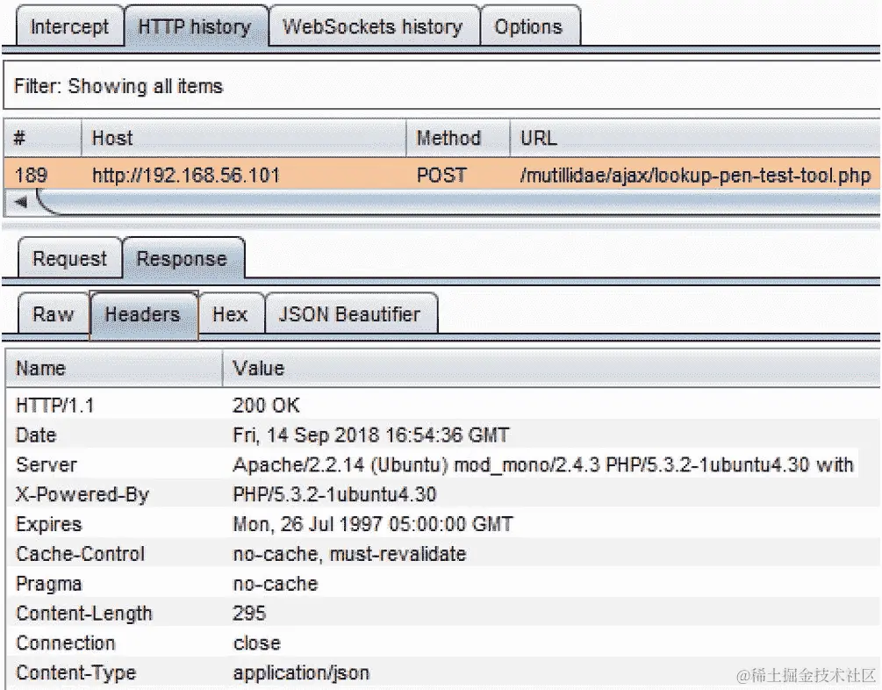Image resolution: width=882 pixels, height=690 pixels.
Task: Select the X-Powered-By header name
Action: (x=82, y=495)
